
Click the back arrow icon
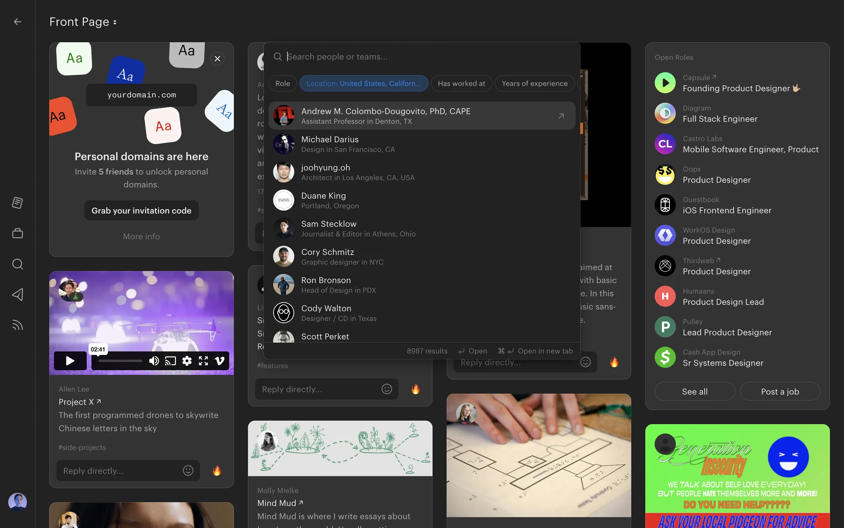point(18,22)
